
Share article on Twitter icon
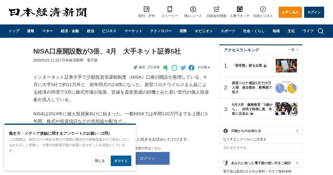click(183, 68)
